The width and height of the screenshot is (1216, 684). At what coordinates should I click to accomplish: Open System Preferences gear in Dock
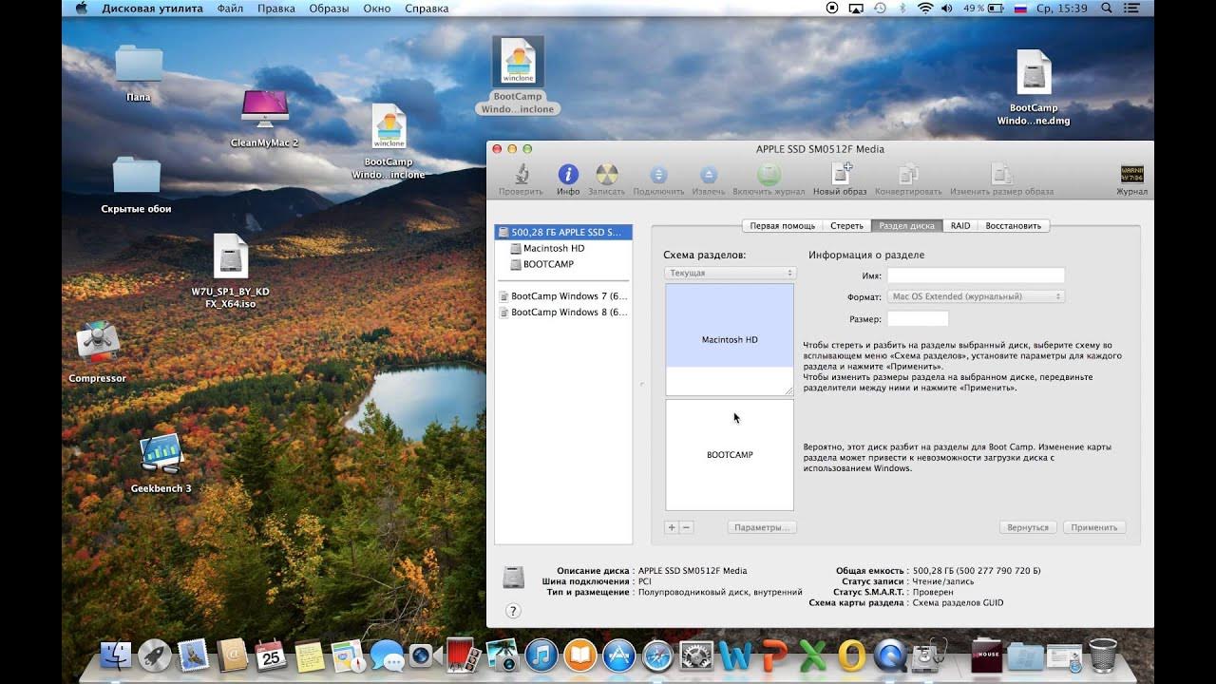pyautogui.click(x=696, y=655)
